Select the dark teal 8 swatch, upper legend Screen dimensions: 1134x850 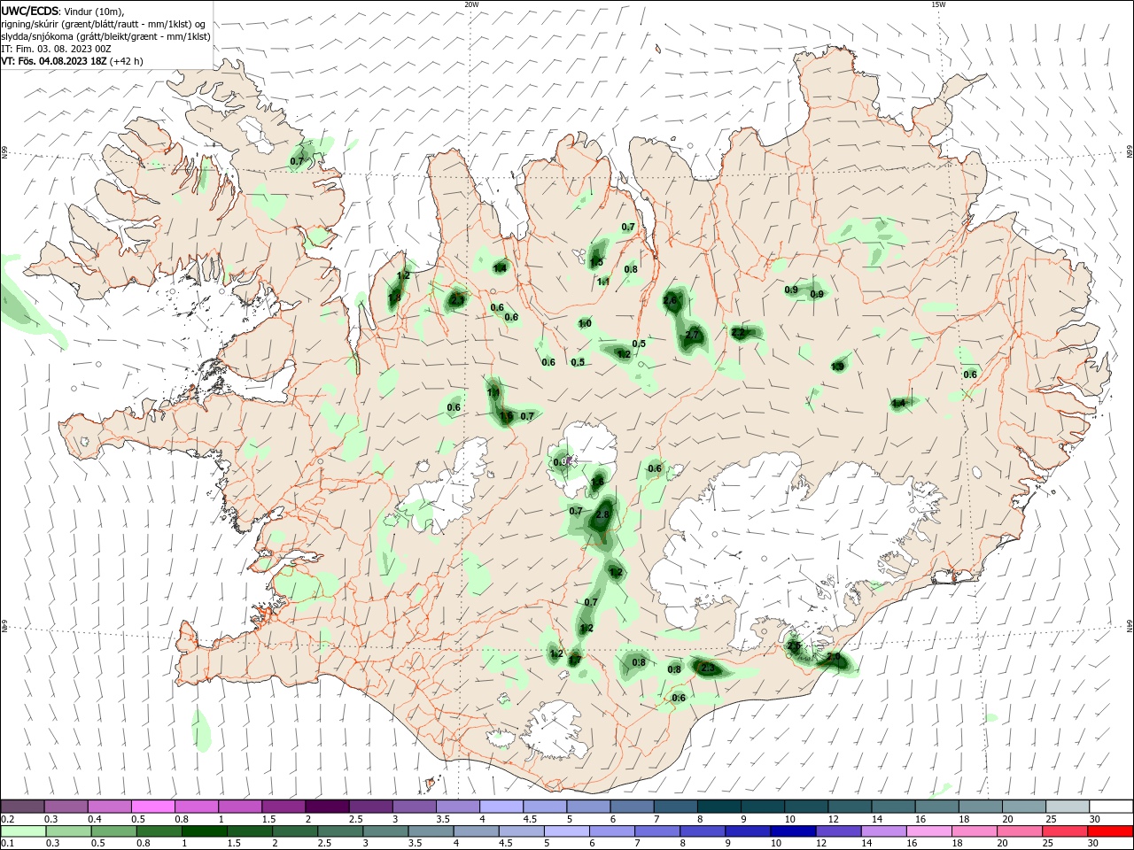pyautogui.click(x=718, y=807)
